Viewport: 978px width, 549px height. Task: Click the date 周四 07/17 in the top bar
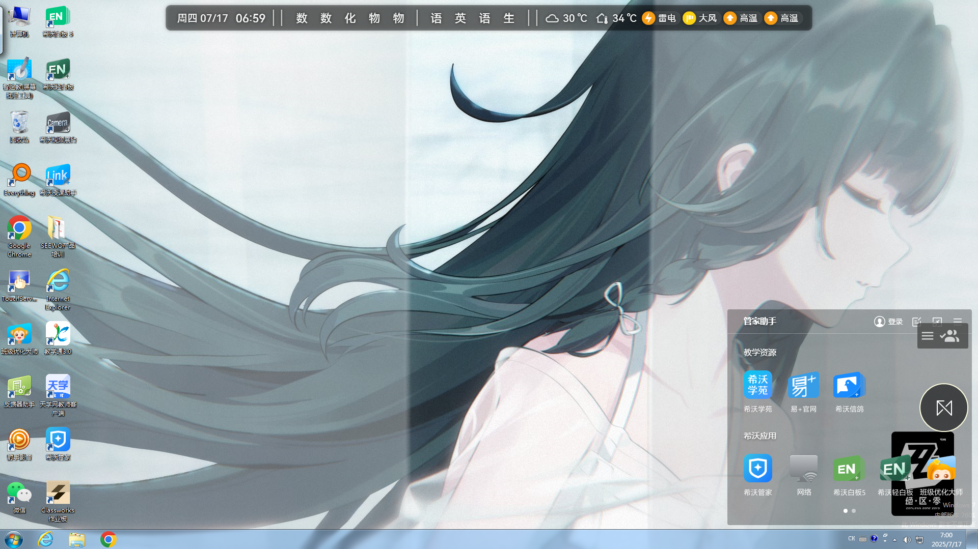(202, 18)
